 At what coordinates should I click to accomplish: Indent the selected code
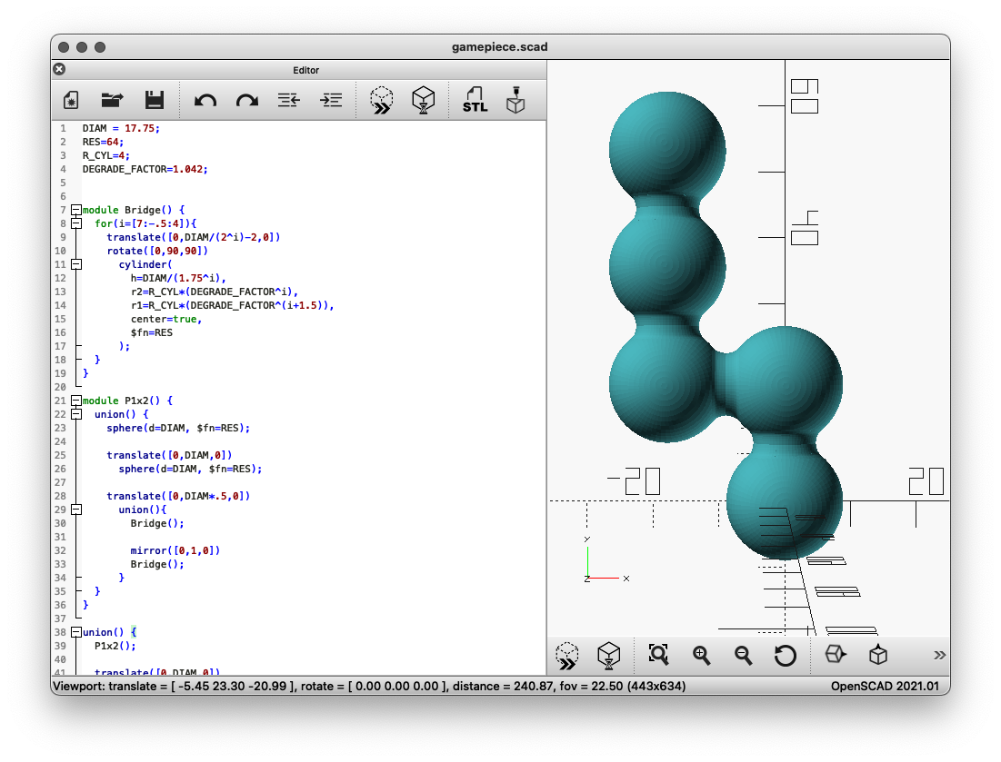click(332, 101)
